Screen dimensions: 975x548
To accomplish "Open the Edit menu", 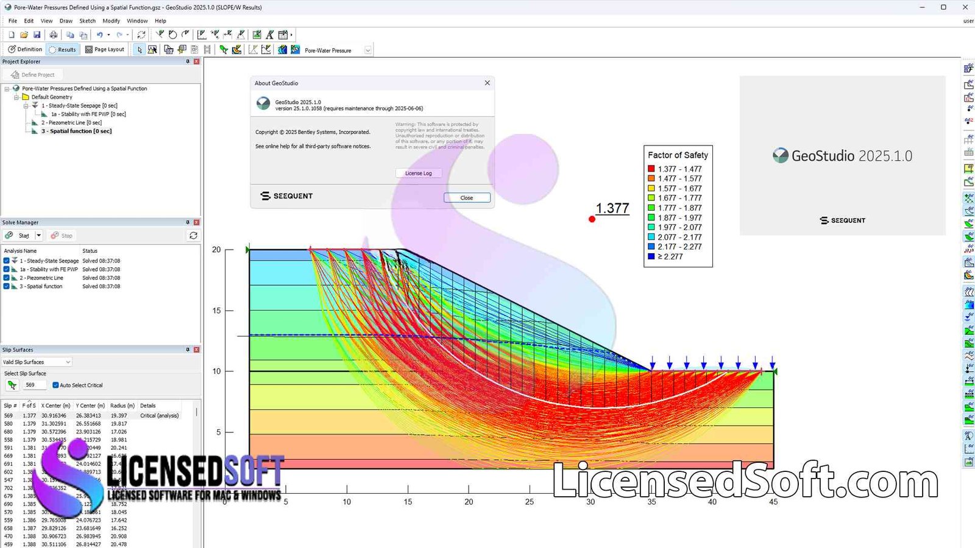I will pyautogui.click(x=29, y=21).
